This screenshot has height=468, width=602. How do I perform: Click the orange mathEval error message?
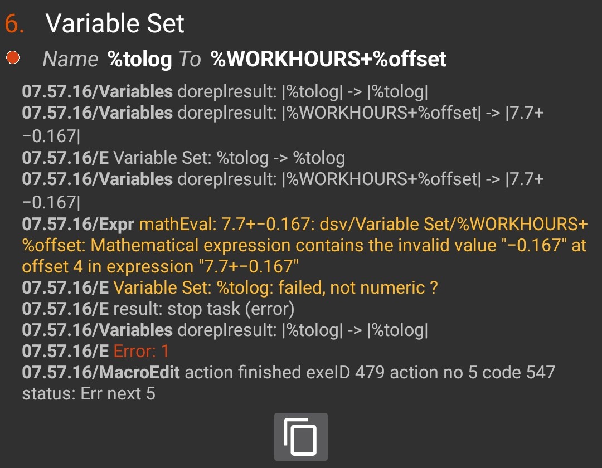pyautogui.click(x=362, y=224)
